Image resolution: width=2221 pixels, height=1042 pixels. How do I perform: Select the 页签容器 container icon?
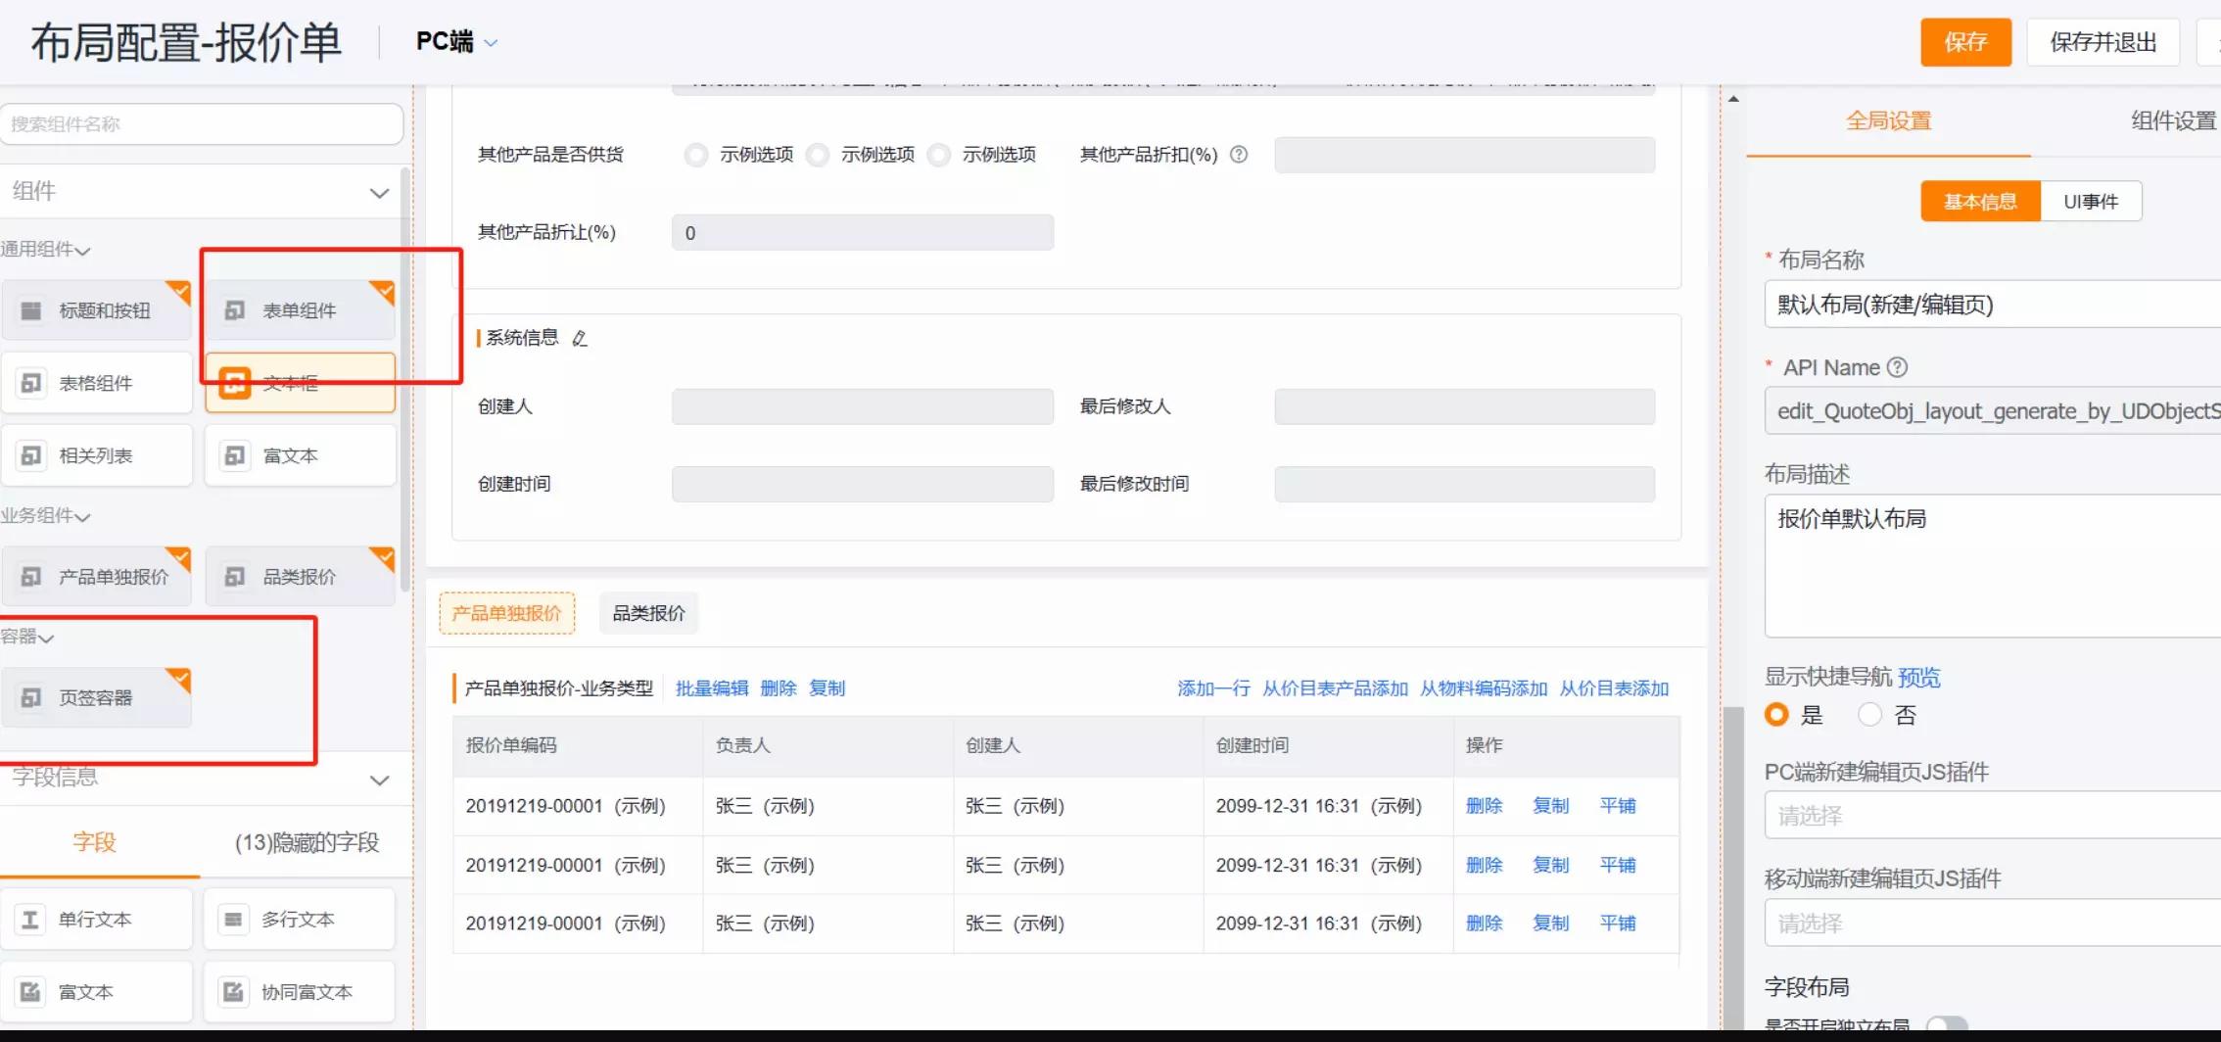pos(31,697)
